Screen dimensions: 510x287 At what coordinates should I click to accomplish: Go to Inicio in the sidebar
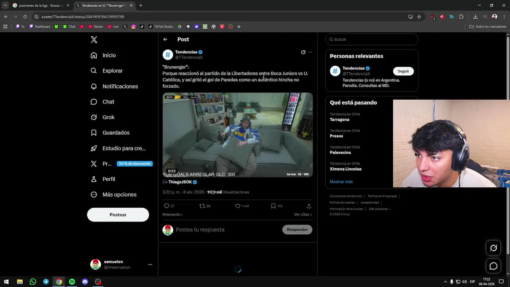103,55
